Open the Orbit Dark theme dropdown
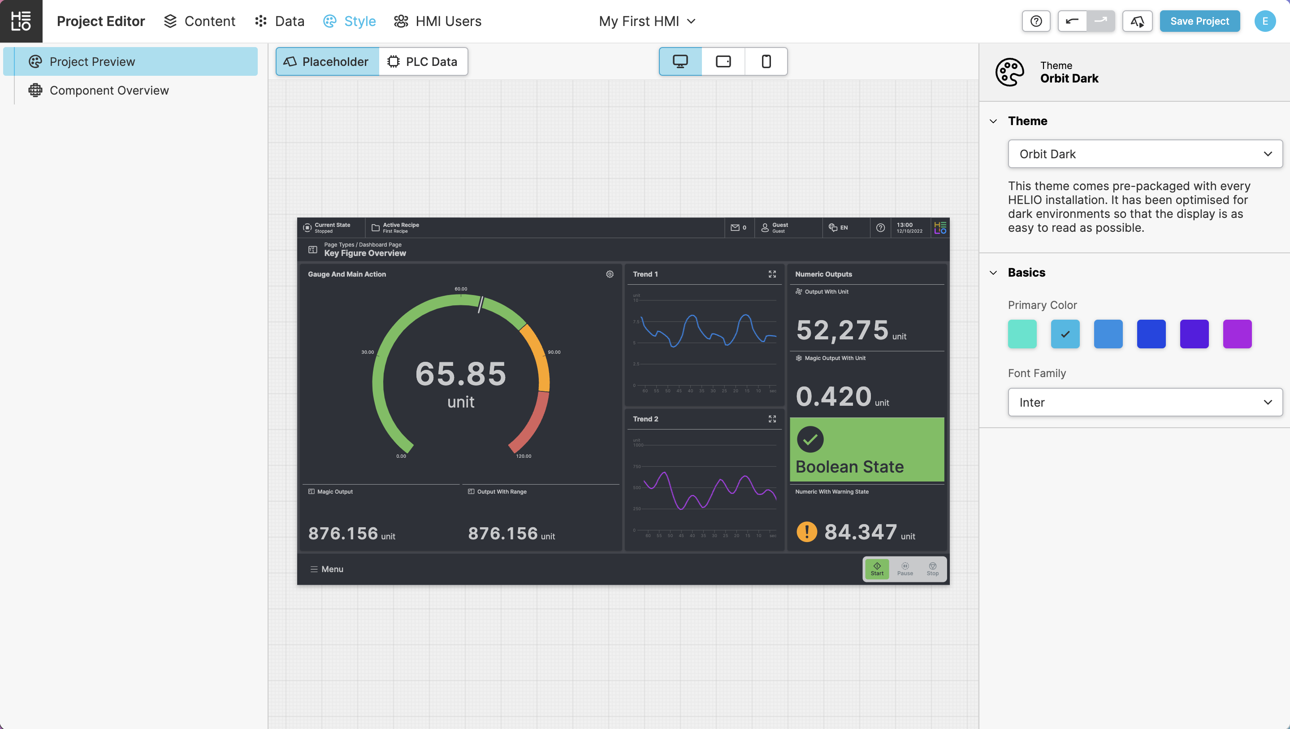The width and height of the screenshot is (1290, 729). pos(1145,154)
